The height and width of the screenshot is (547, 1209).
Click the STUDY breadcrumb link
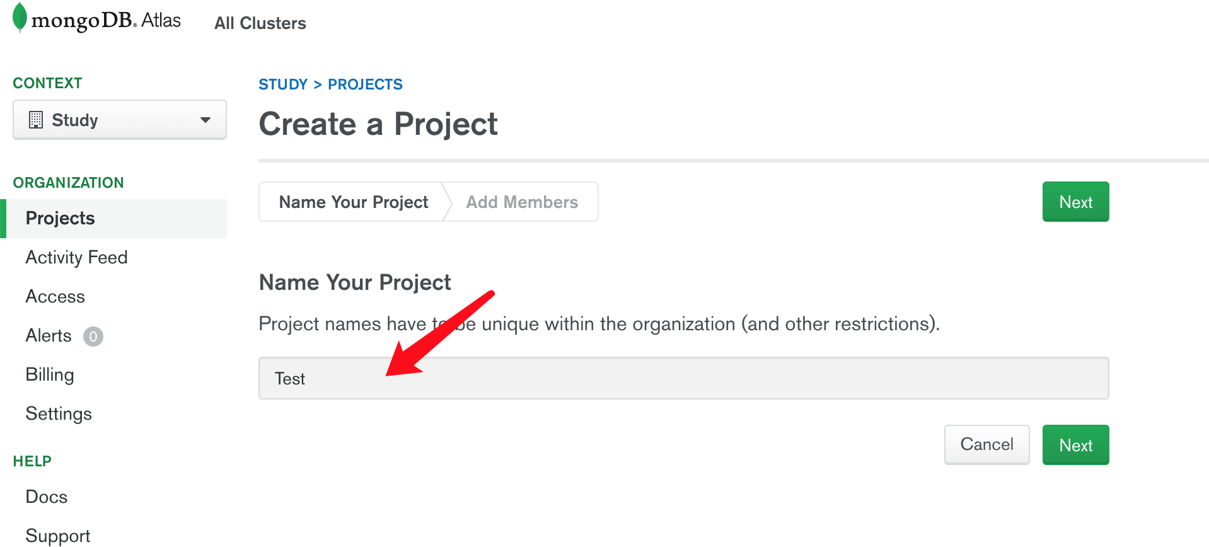pos(283,84)
